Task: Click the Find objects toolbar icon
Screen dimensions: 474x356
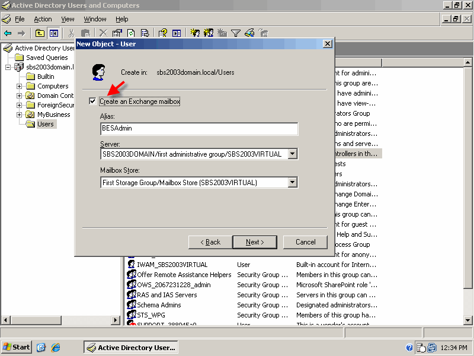Action: pyautogui.click(x=249, y=33)
